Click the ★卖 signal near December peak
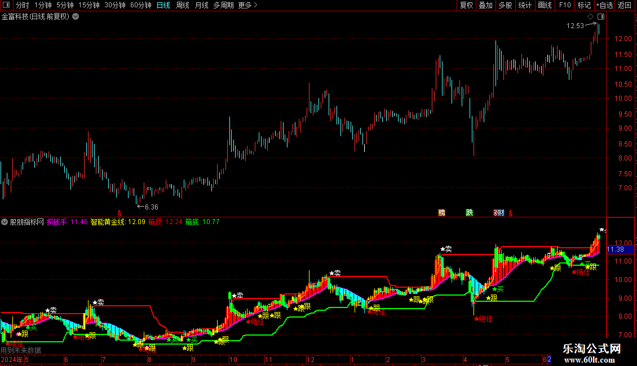The width and height of the screenshot is (637, 366). pyautogui.click(x=335, y=273)
